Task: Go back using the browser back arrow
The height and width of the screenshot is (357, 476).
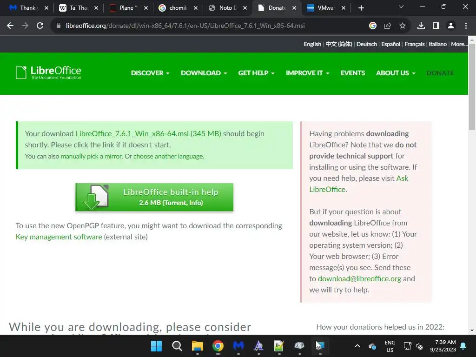Action: click(10, 26)
